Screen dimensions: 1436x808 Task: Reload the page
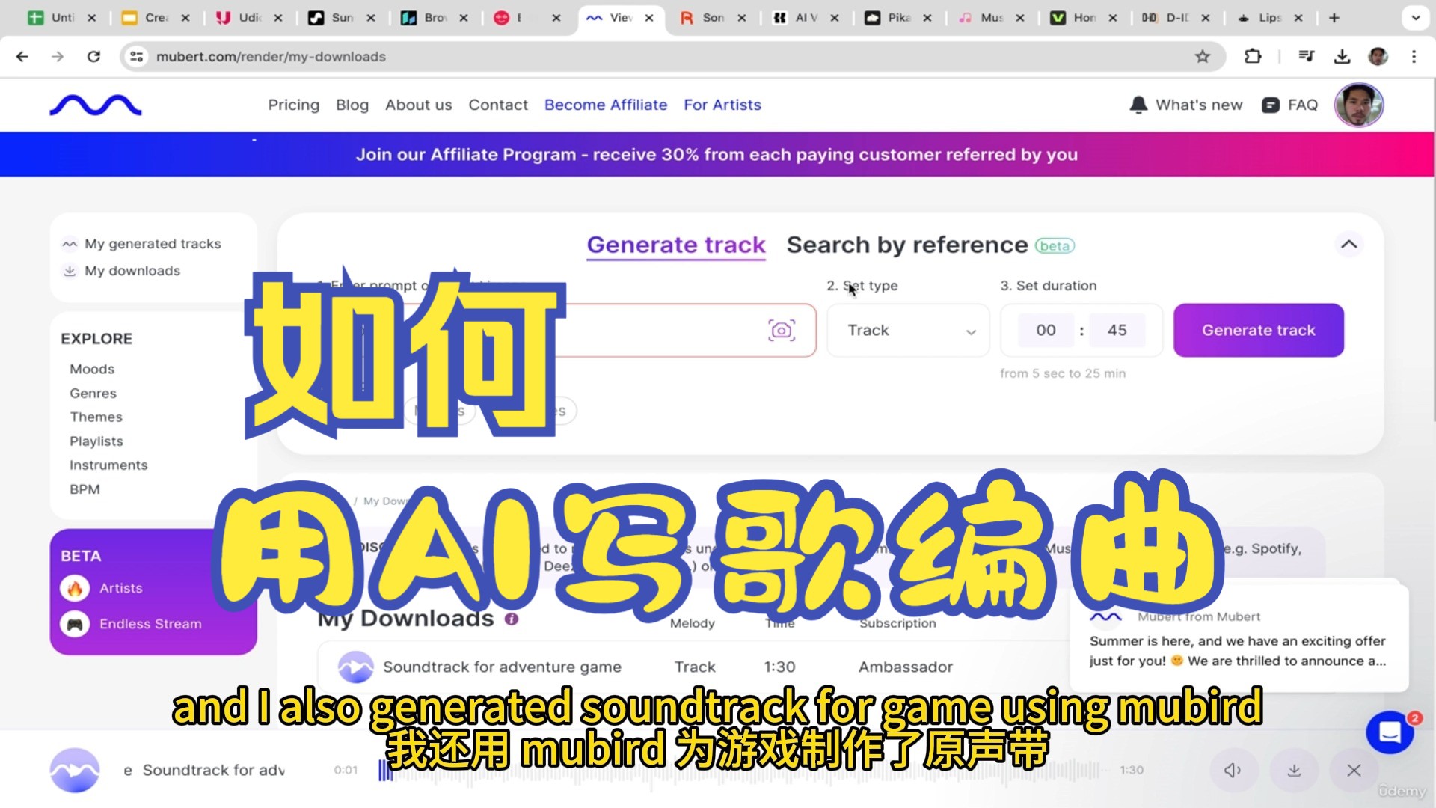(x=93, y=56)
